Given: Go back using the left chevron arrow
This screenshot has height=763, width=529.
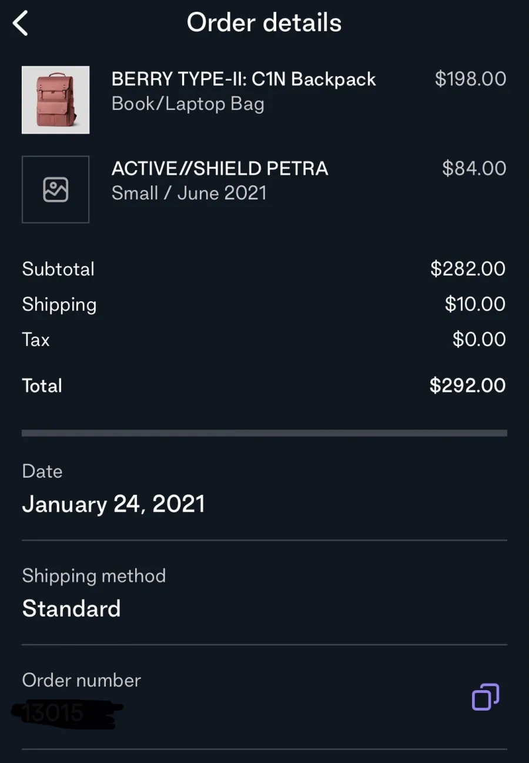Looking at the screenshot, I should [21, 24].
